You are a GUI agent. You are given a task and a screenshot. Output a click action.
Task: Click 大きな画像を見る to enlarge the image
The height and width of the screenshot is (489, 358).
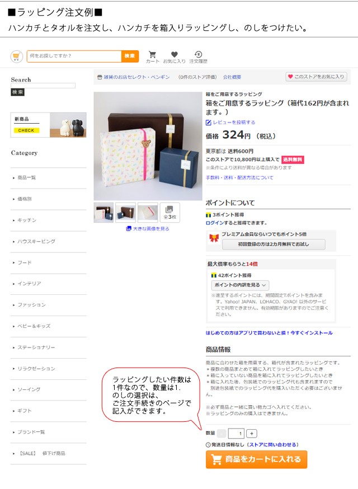148,229
